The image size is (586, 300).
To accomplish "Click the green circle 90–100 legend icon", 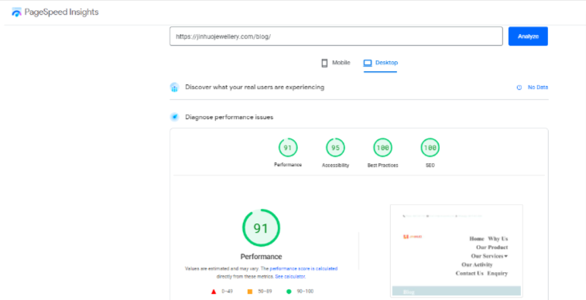I will pyautogui.click(x=289, y=291).
